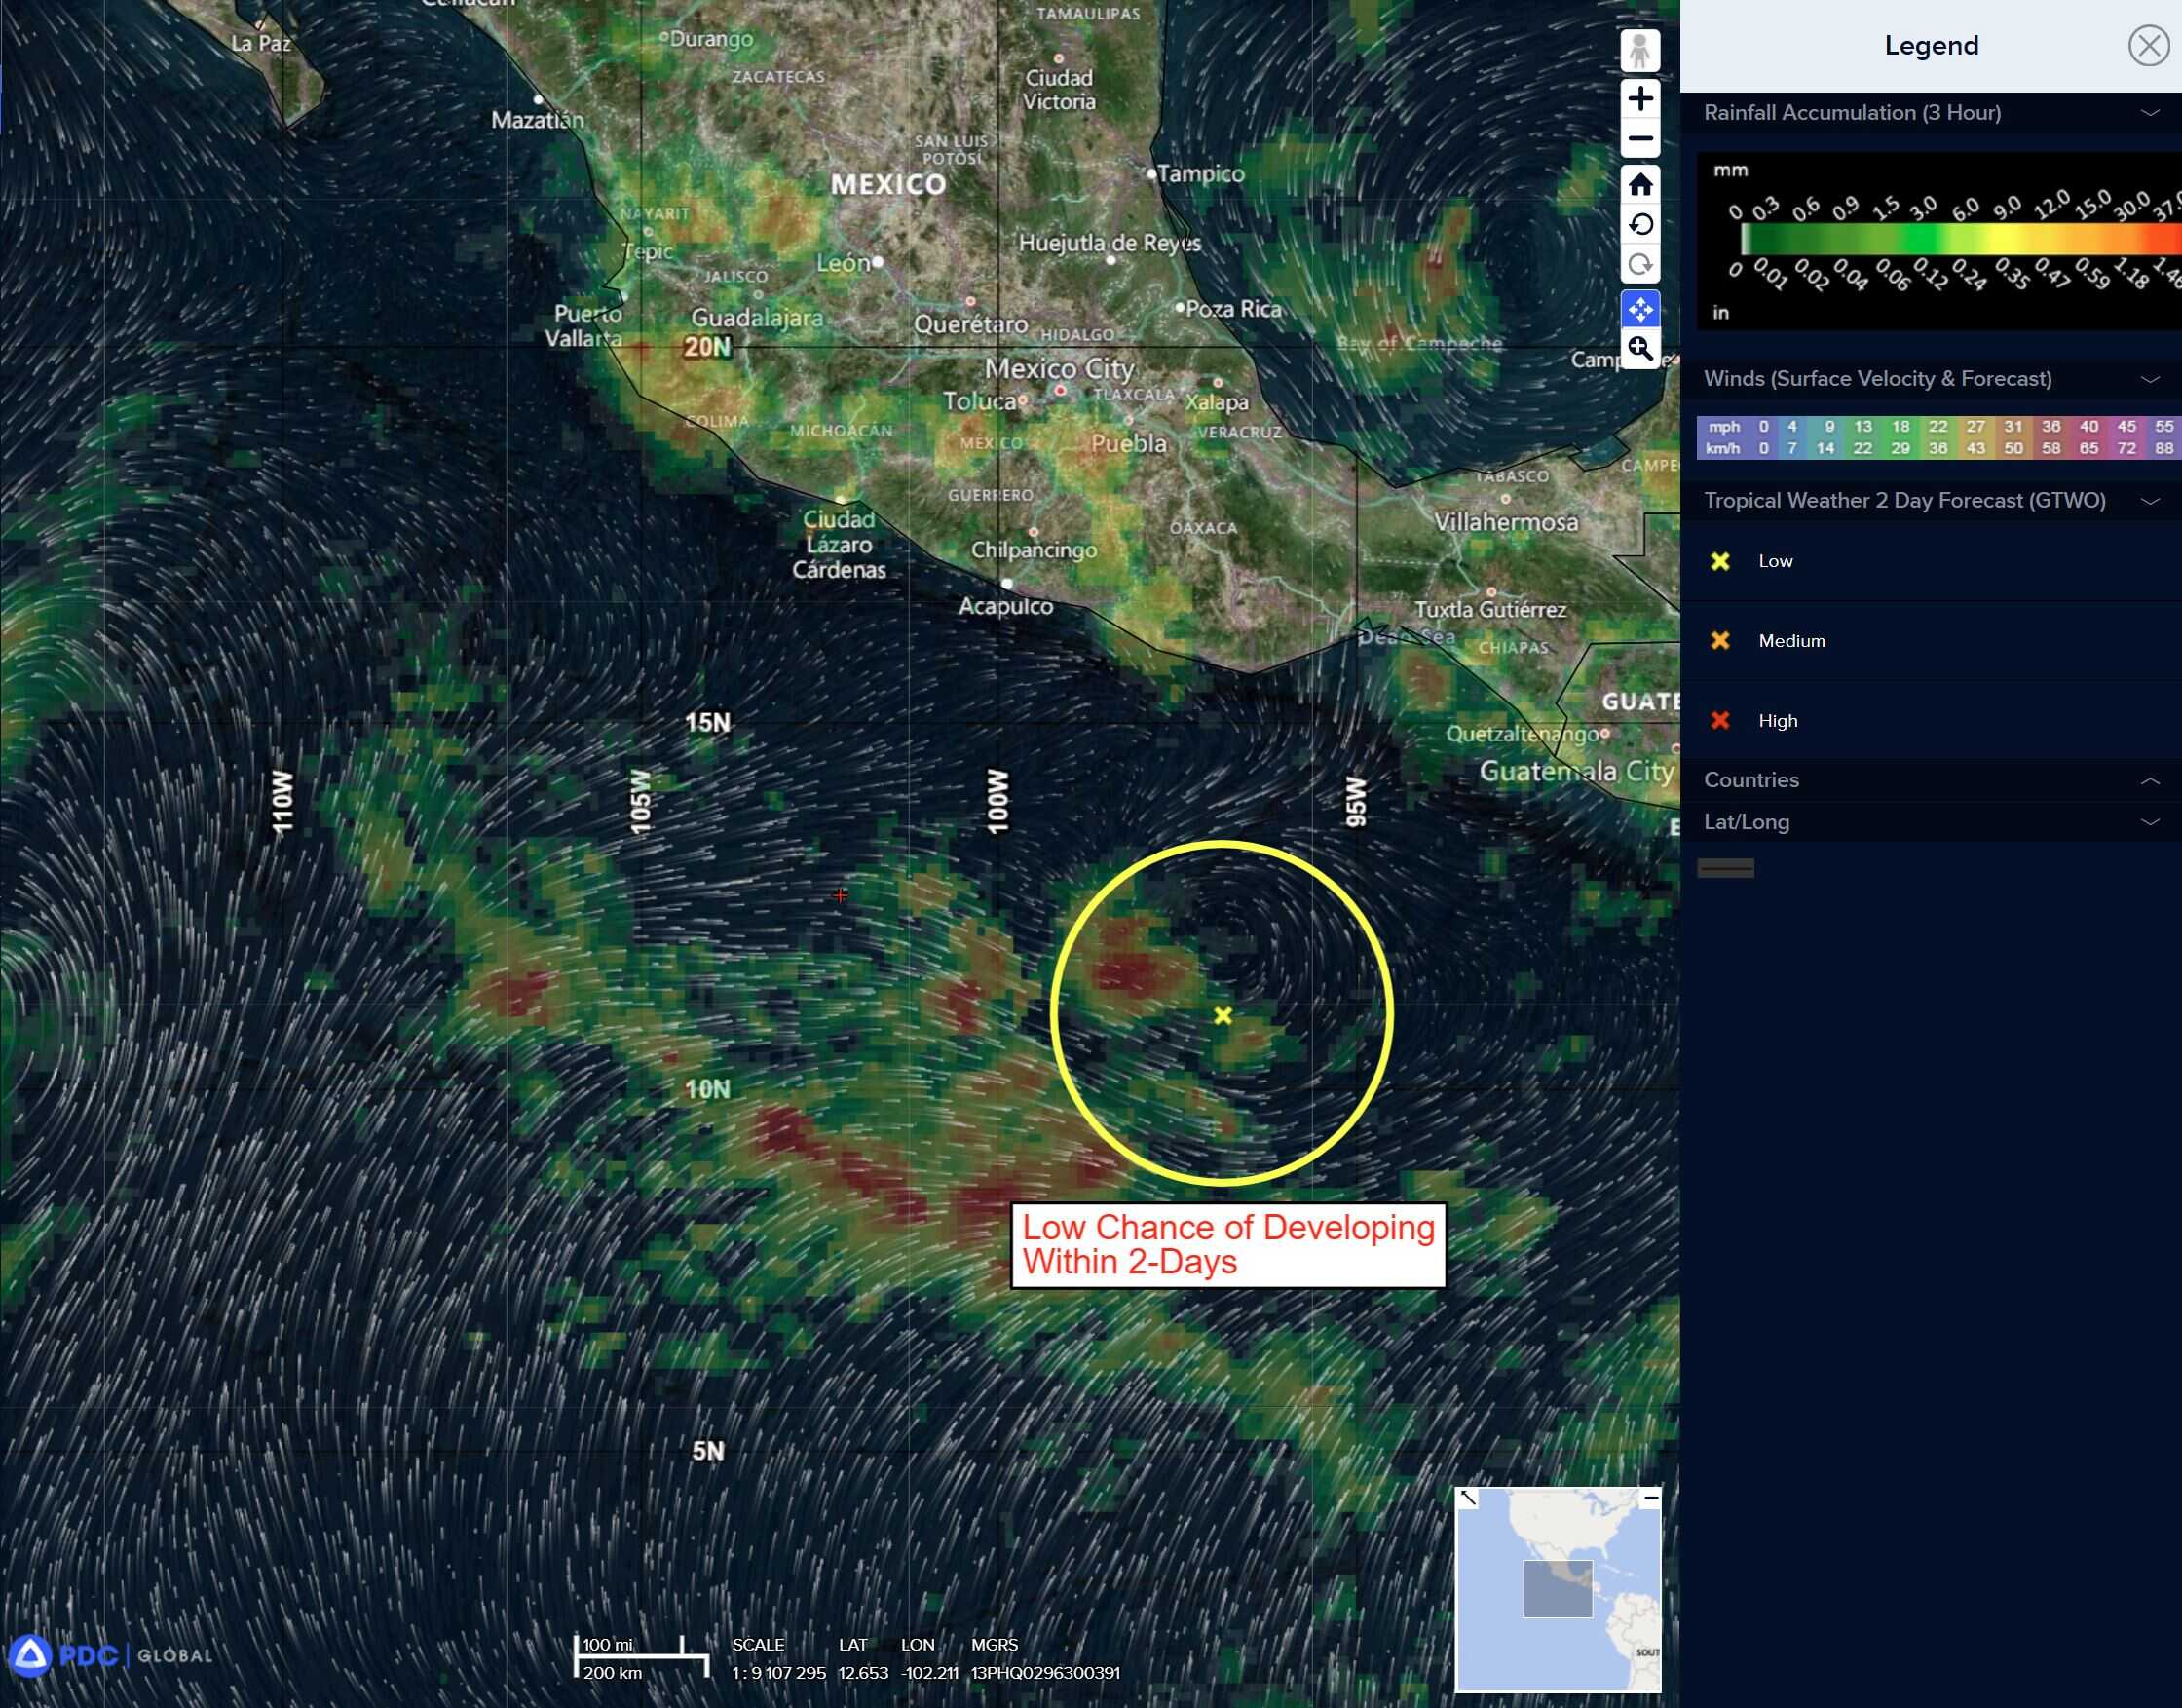The width and height of the screenshot is (2182, 1708).
Task: Activate the zoom-to-area magnifier tool
Action: [x=1639, y=349]
